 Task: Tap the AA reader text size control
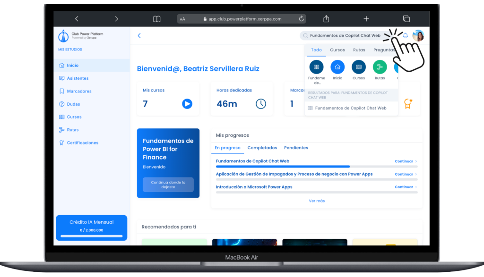(182, 19)
